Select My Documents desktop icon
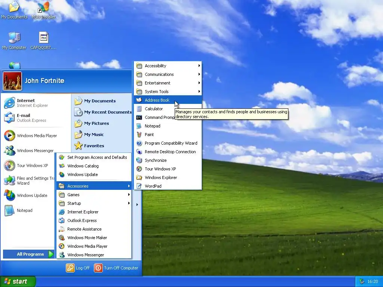The height and width of the screenshot is (287, 383). coord(14,10)
